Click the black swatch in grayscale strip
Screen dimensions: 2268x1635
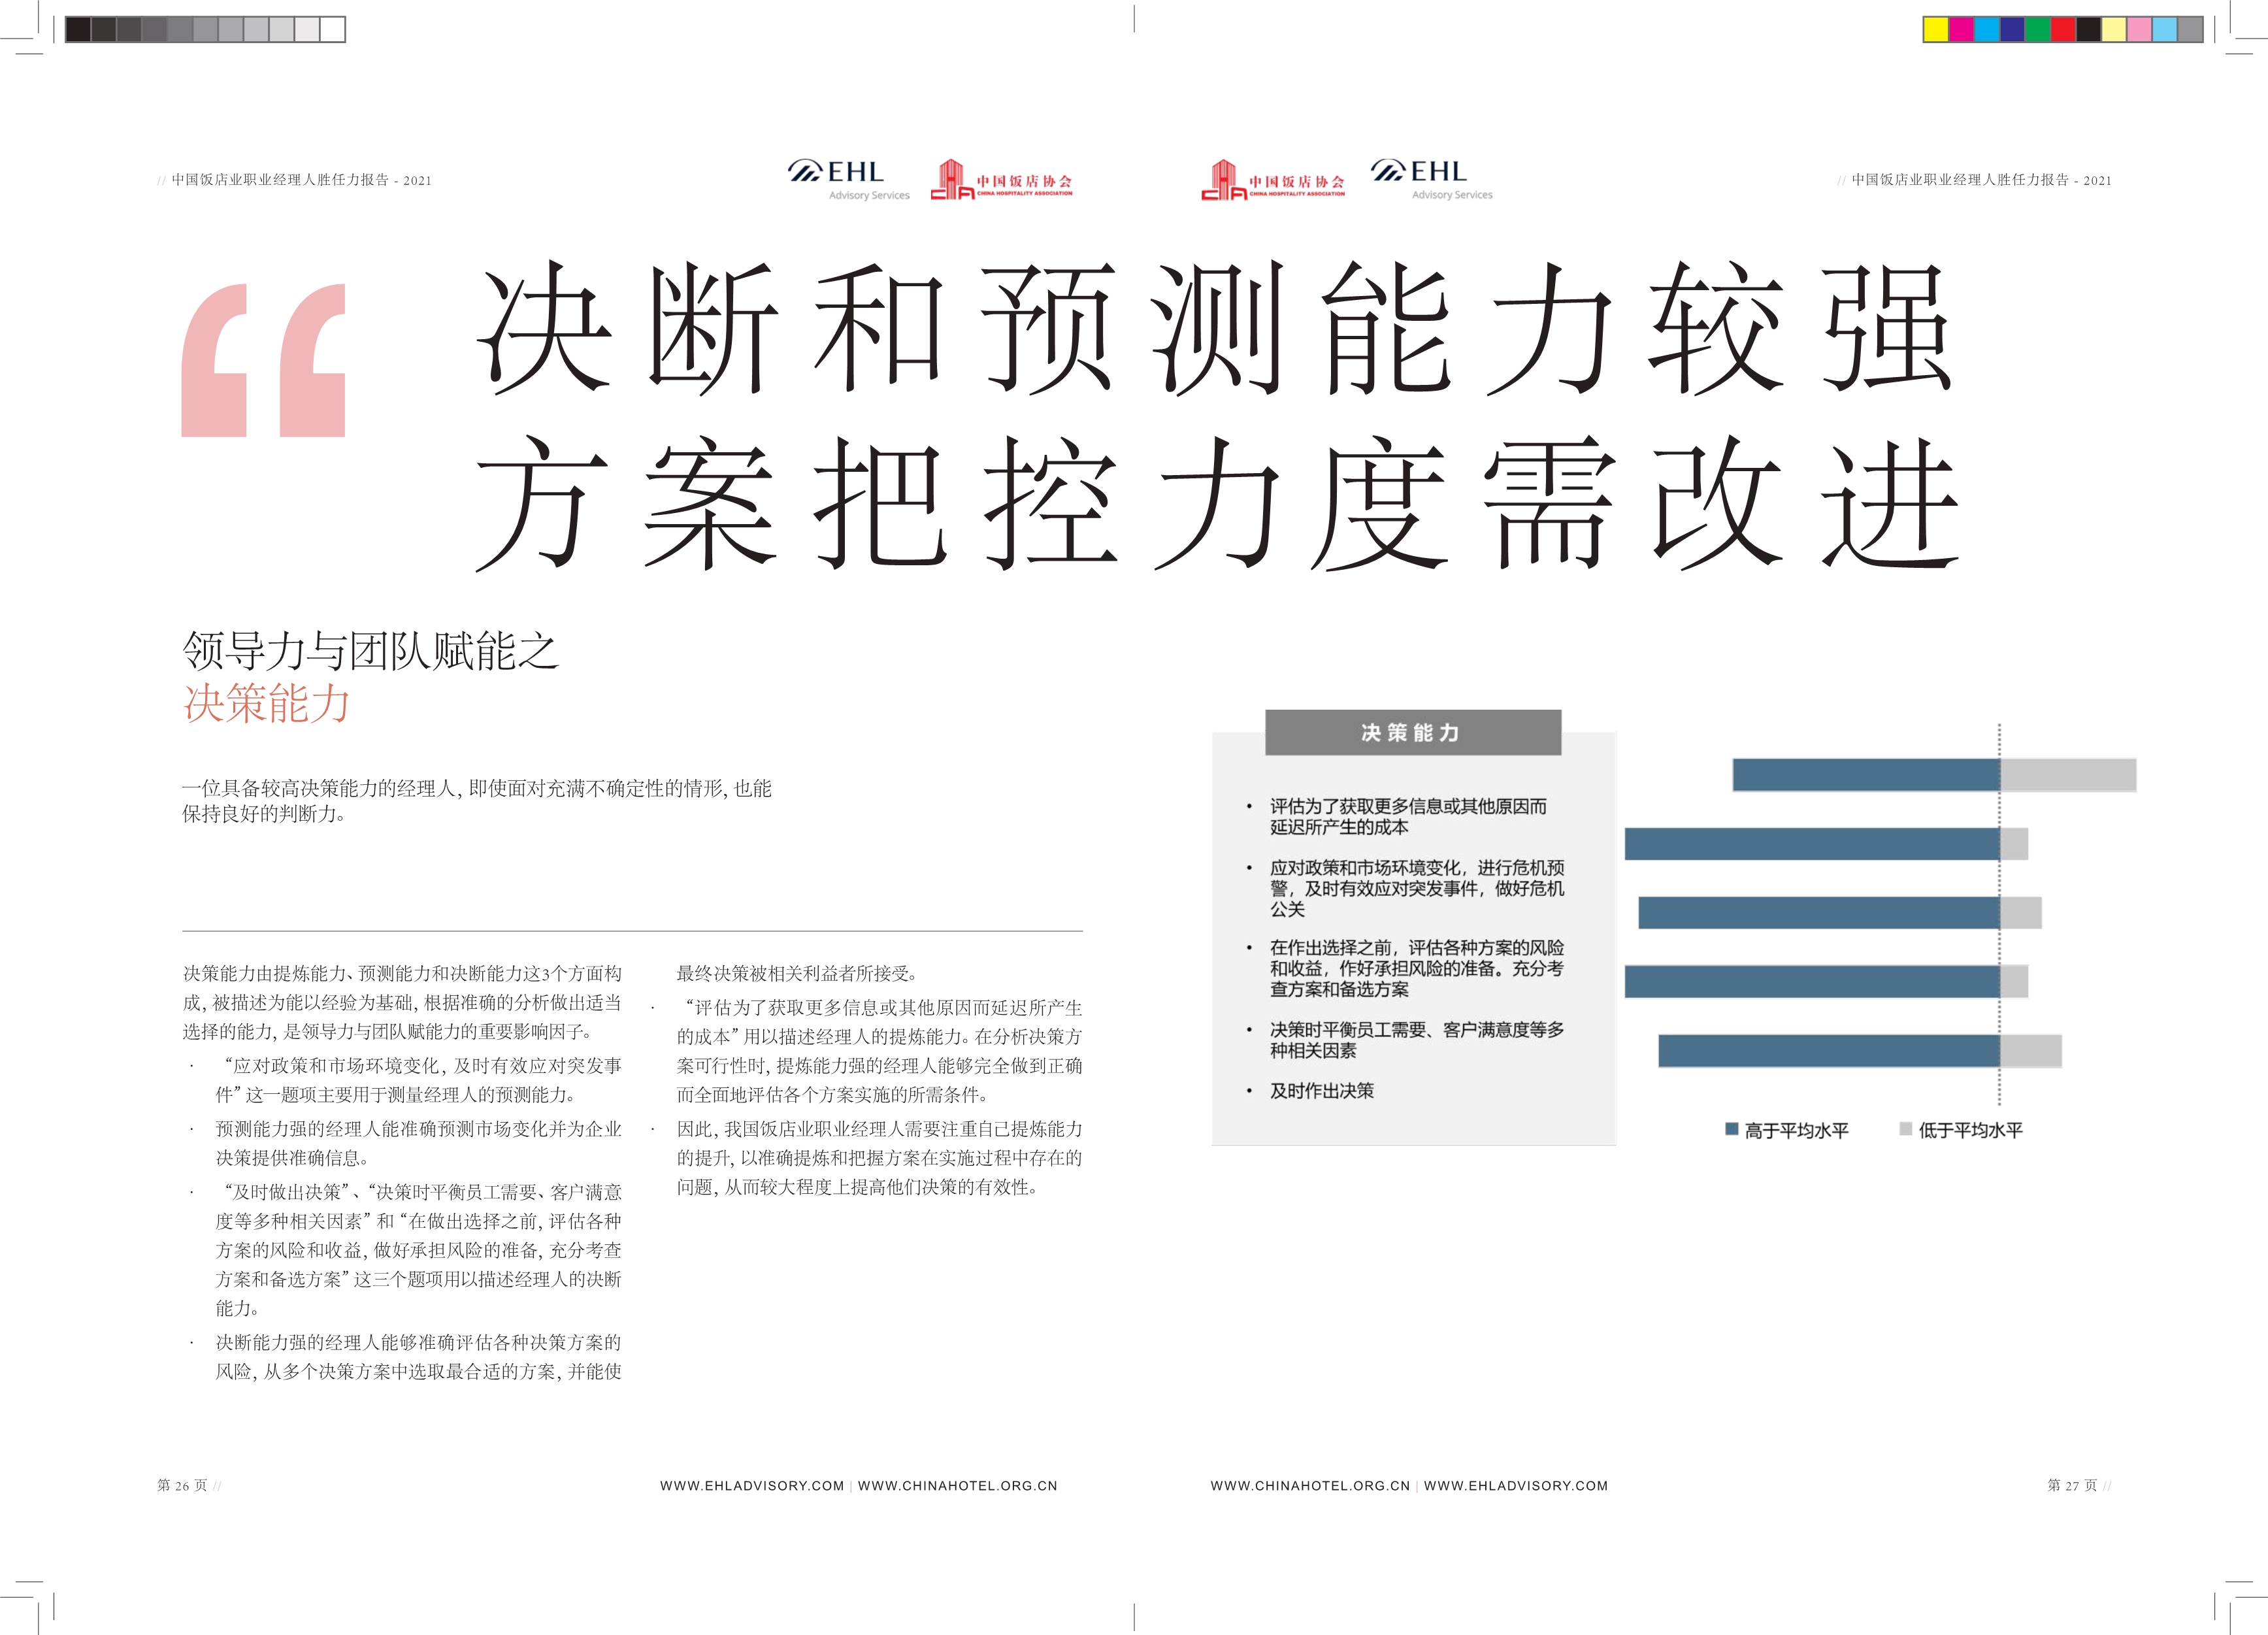point(78,29)
